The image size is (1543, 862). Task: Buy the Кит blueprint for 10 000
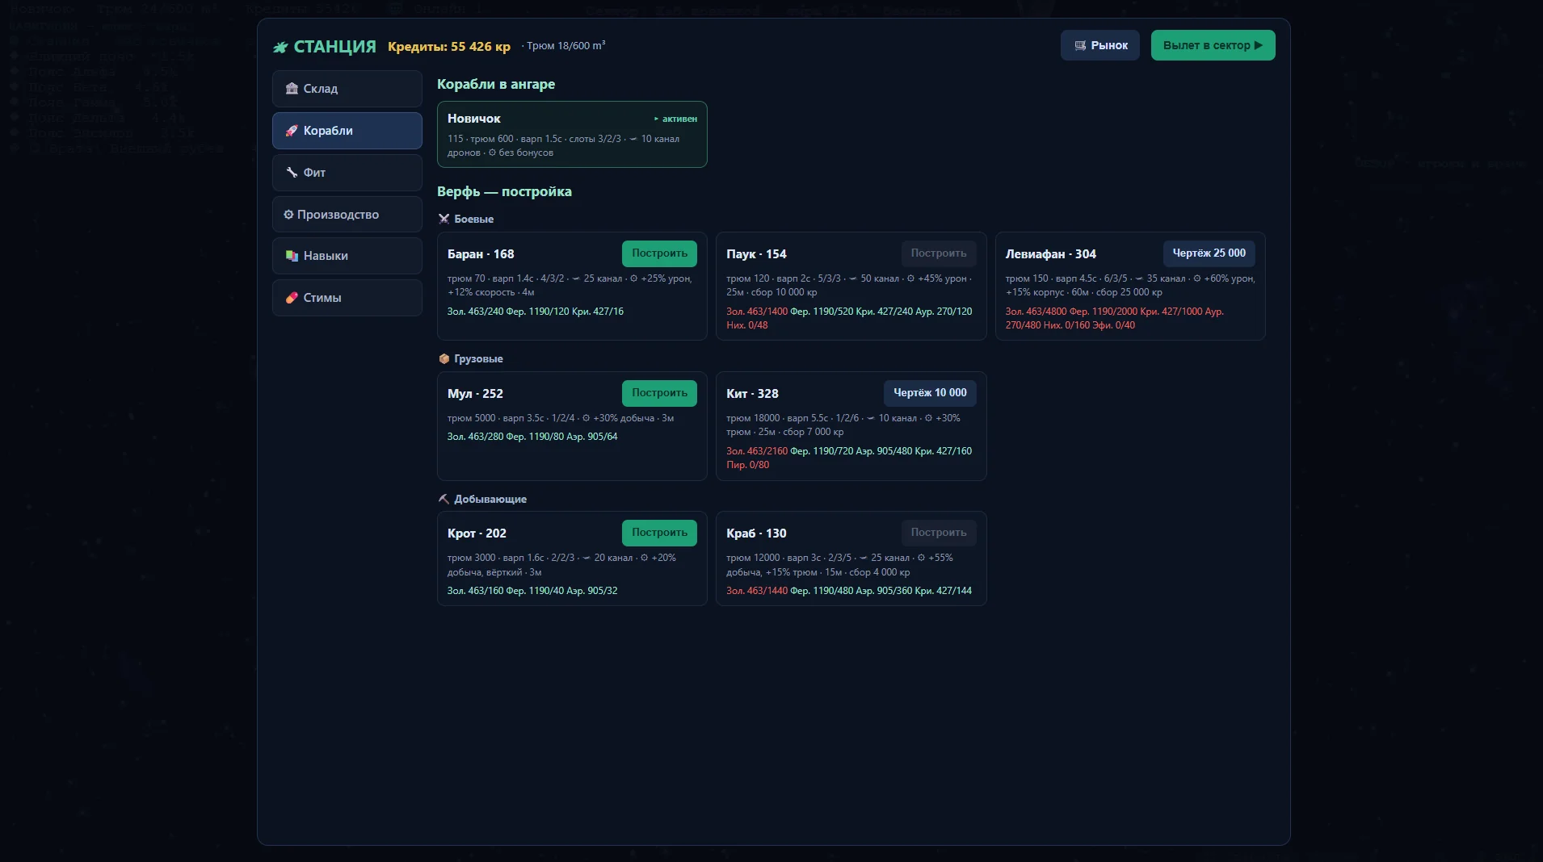(930, 393)
